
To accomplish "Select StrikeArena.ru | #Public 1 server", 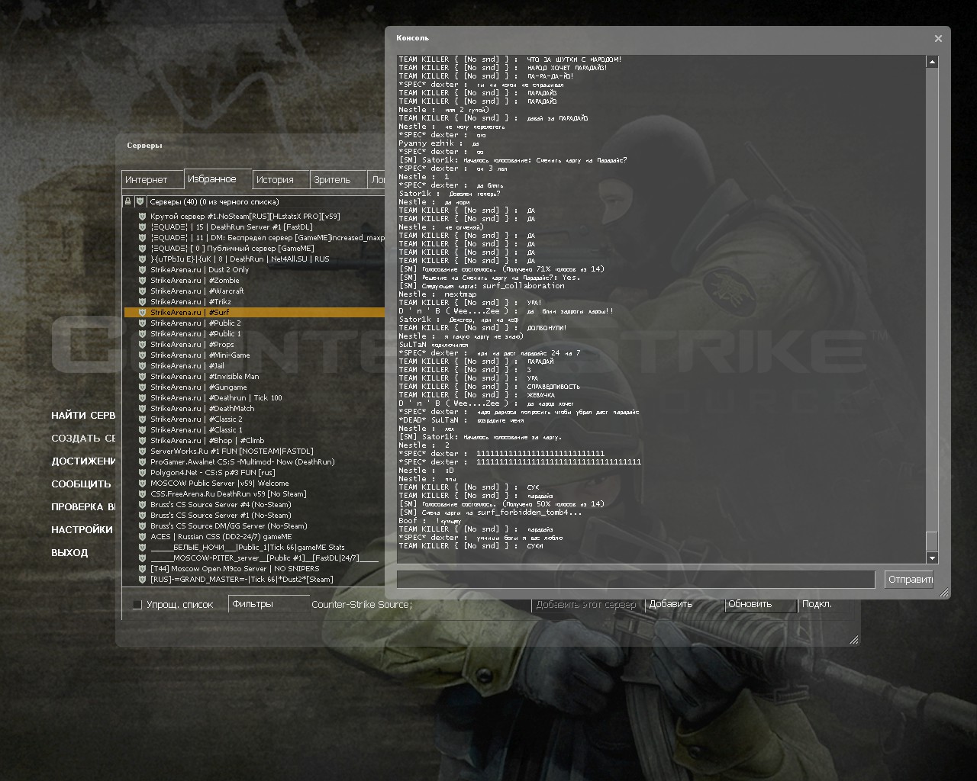I will click(x=255, y=334).
